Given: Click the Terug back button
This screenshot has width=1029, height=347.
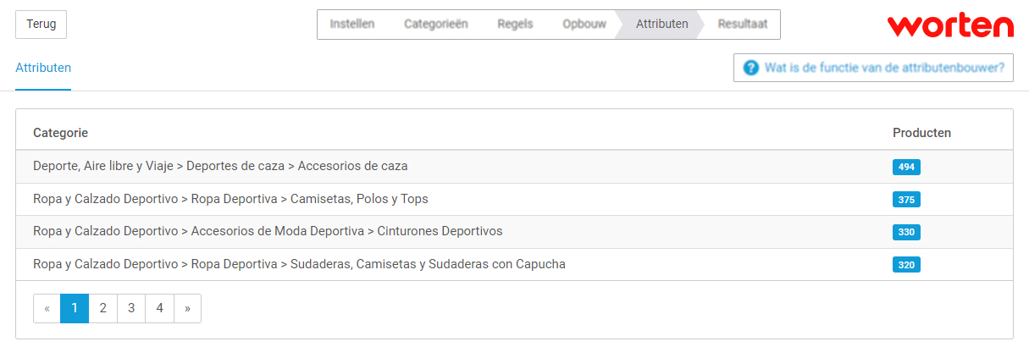Looking at the screenshot, I should tap(41, 24).
